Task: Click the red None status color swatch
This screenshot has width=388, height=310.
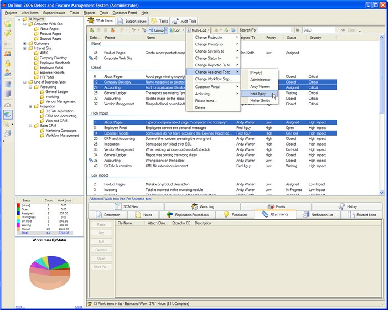Action: coord(18,205)
